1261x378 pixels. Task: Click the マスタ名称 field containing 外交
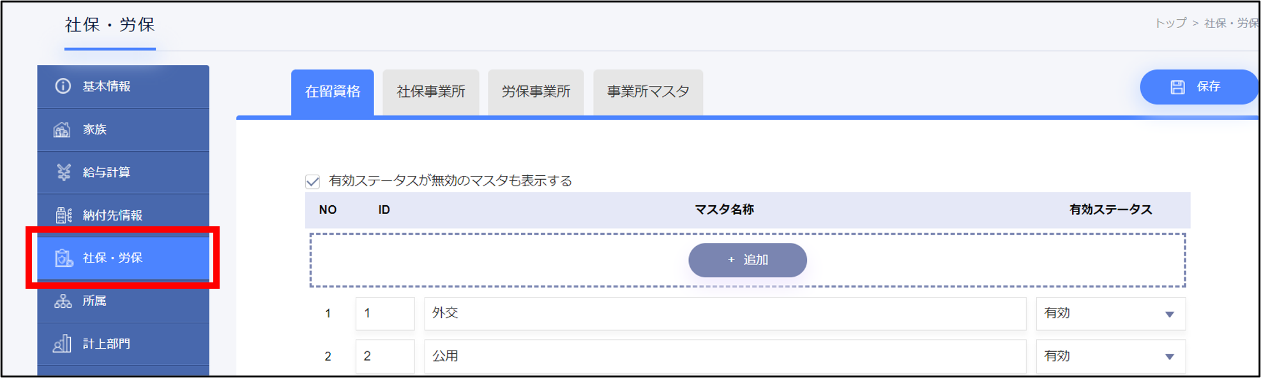pyautogui.click(x=725, y=314)
